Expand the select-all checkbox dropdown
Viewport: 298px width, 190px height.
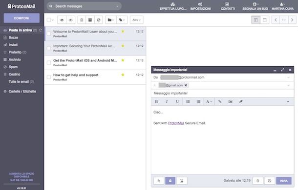point(53,20)
